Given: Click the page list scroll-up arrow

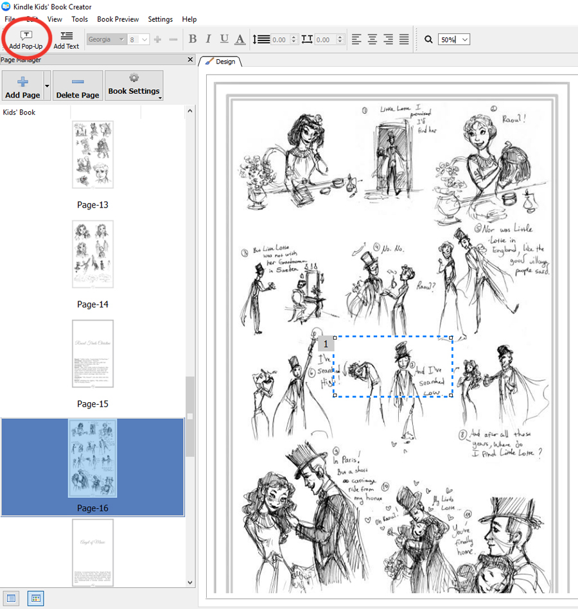Looking at the screenshot, I should (190, 110).
